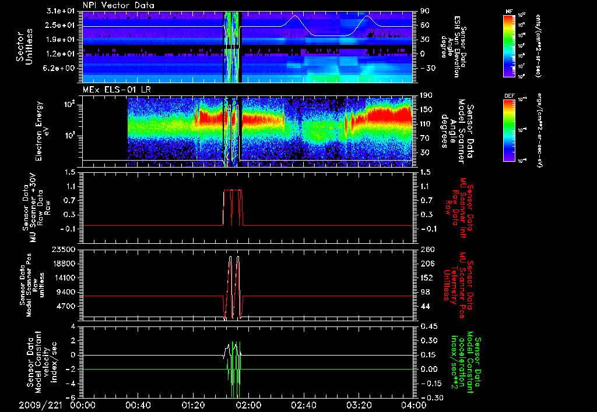Click the "60" sun elevation tick value
597x412 pixels.
424,25
